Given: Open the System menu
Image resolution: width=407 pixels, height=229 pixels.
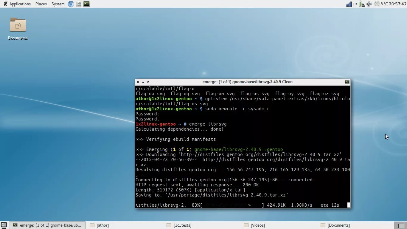Looking at the screenshot, I should [58, 4].
